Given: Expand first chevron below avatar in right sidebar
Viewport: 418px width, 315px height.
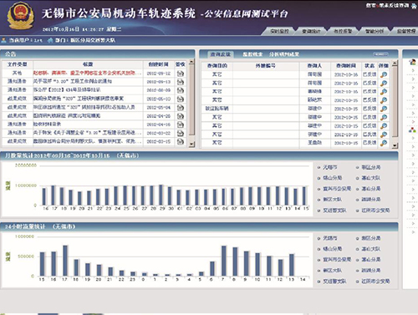Looking at the screenshot, I should coord(413,71).
